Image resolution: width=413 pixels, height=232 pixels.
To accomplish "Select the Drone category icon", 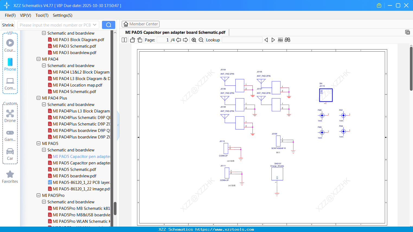I will click(10, 114).
